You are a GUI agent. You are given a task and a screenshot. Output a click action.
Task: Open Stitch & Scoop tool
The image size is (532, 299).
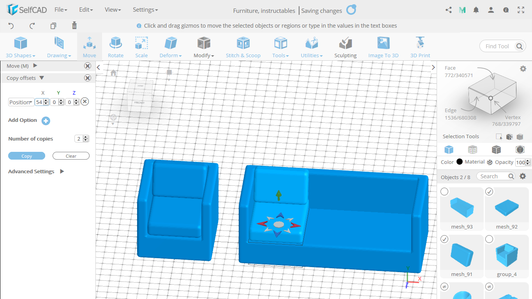point(243,47)
